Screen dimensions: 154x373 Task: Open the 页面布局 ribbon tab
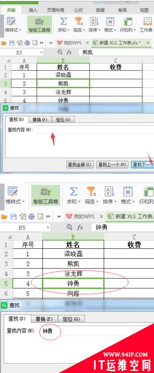[x=55, y=10]
